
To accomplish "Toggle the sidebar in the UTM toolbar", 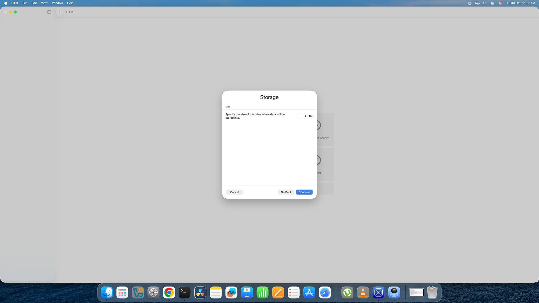I will coord(49,12).
